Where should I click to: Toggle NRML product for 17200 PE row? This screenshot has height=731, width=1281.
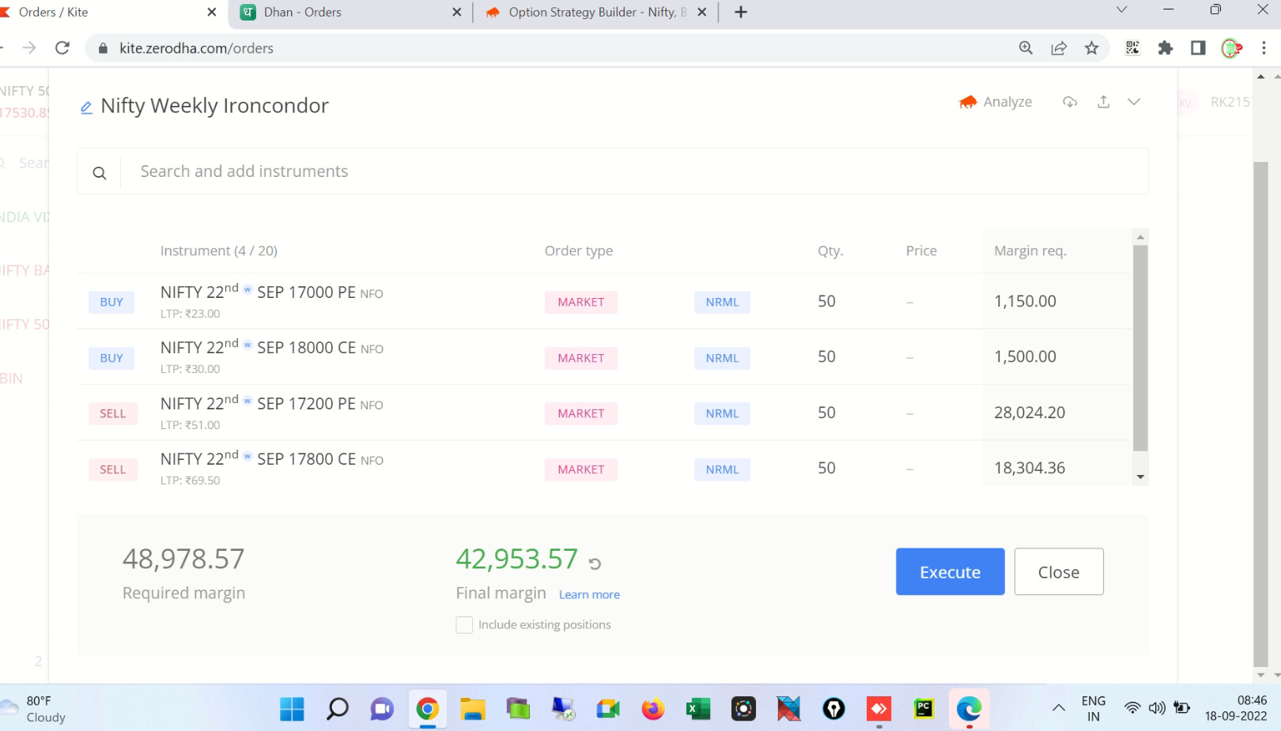[x=722, y=413]
